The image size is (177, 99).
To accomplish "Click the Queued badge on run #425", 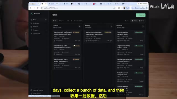I will 76,59.
